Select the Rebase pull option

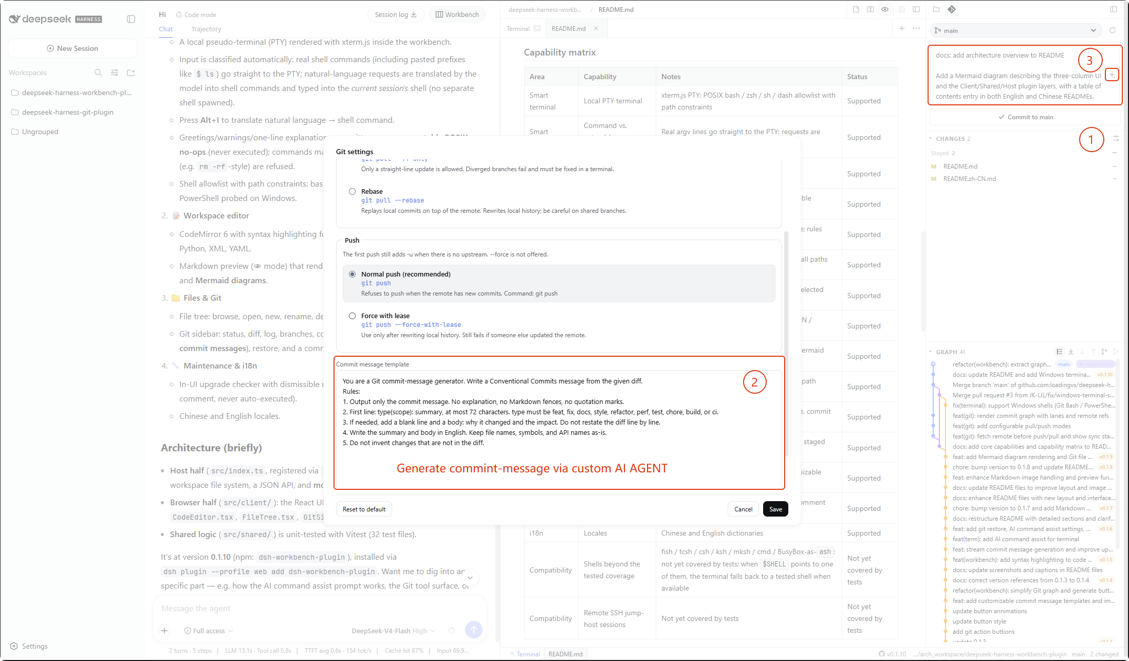click(x=352, y=191)
